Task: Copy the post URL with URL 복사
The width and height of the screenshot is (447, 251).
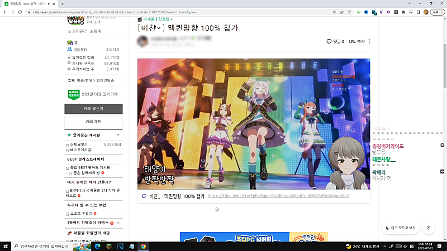Action: click(356, 41)
